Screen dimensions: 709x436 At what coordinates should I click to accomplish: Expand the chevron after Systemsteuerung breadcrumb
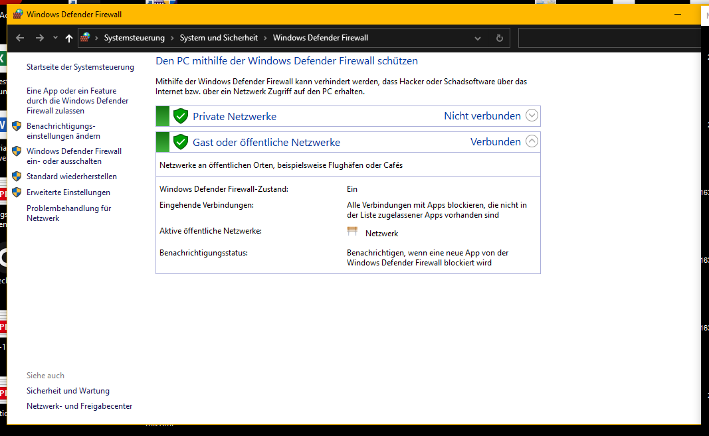(x=172, y=38)
